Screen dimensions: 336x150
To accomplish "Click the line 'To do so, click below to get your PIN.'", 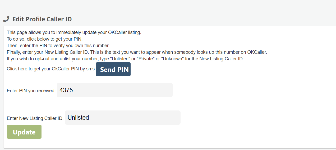I will point(45,39).
